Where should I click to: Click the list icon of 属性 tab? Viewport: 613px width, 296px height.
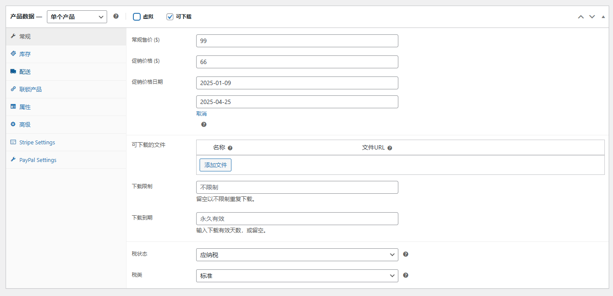pyautogui.click(x=13, y=107)
